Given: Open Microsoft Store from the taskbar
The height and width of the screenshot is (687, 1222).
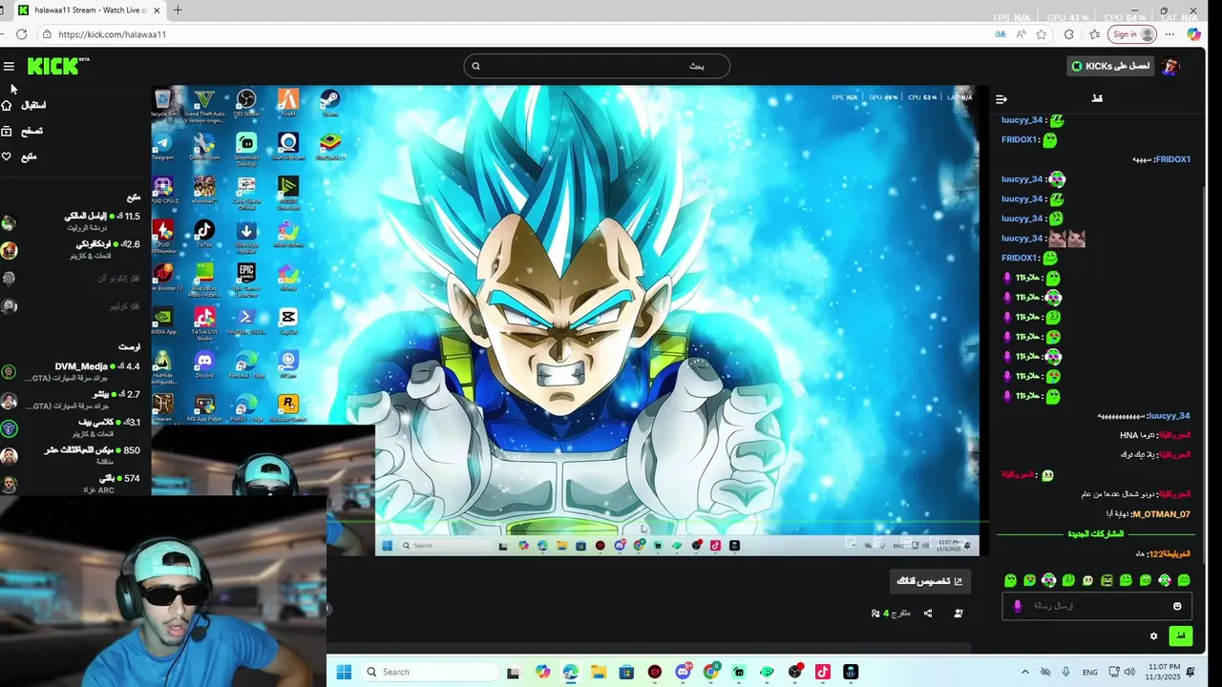Looking at the screenshot, I should pyautogui.click(x=626, y=672).
